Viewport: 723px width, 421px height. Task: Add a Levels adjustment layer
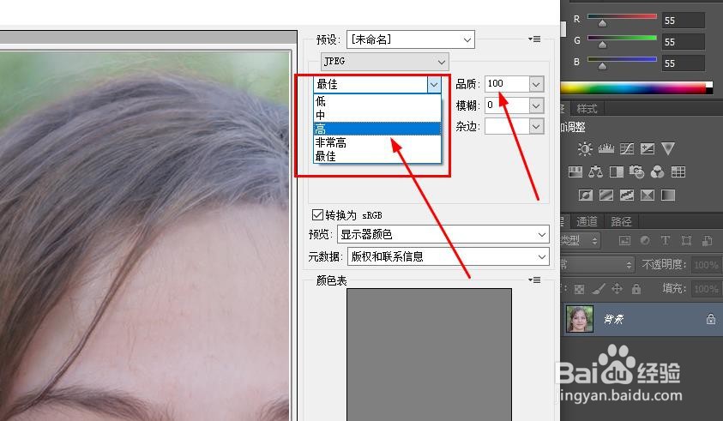pyautogui.click(x=606, y=148)
